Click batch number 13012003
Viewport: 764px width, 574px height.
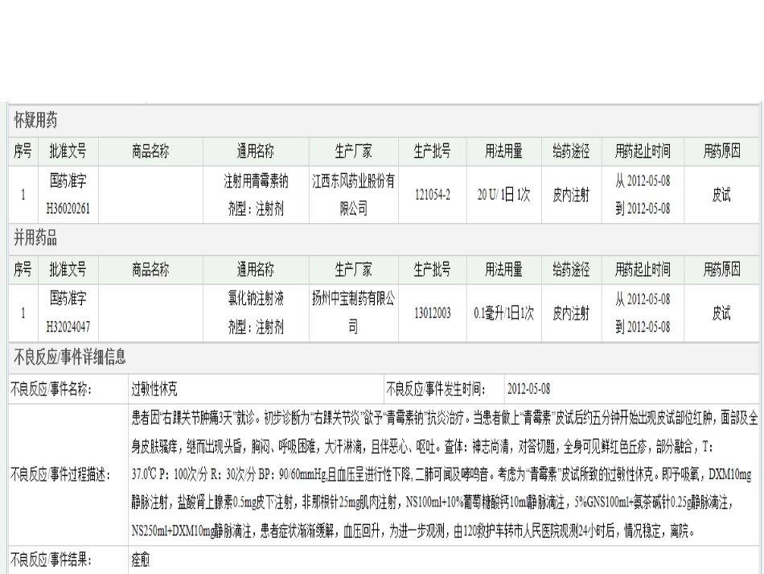tap(433, 313)
